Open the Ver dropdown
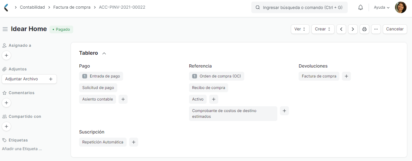The height and width of the screenshot is (161, 412). [x=300, y=29]
